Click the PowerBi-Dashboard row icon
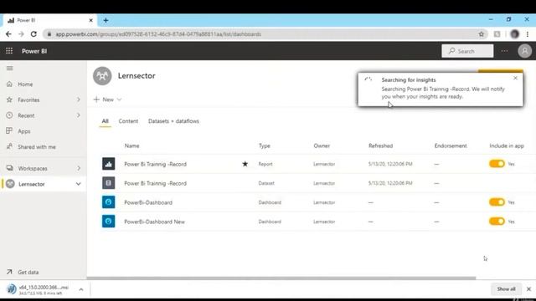 pos(108,202)
